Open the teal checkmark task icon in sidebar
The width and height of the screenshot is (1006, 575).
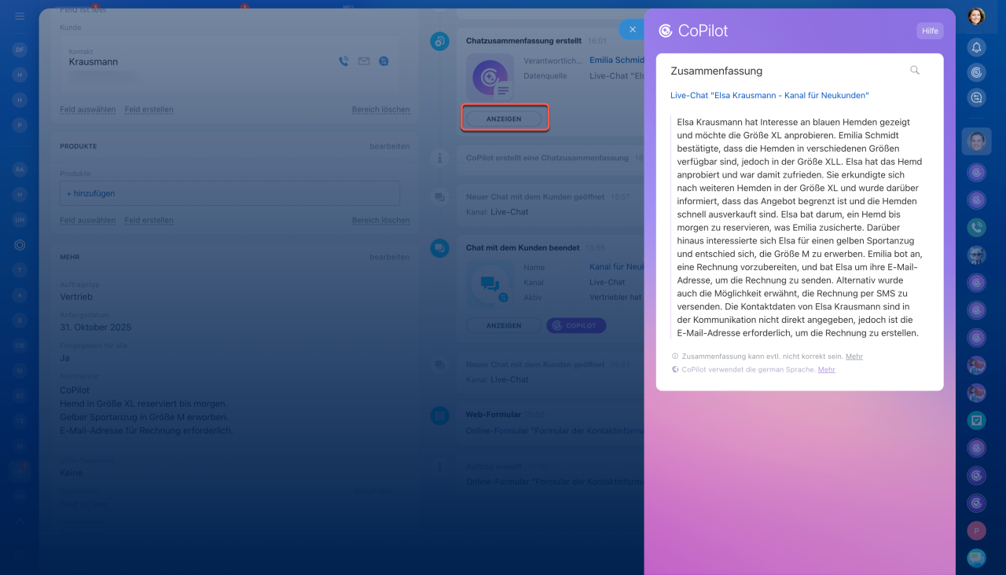click(x=976, y=420)
